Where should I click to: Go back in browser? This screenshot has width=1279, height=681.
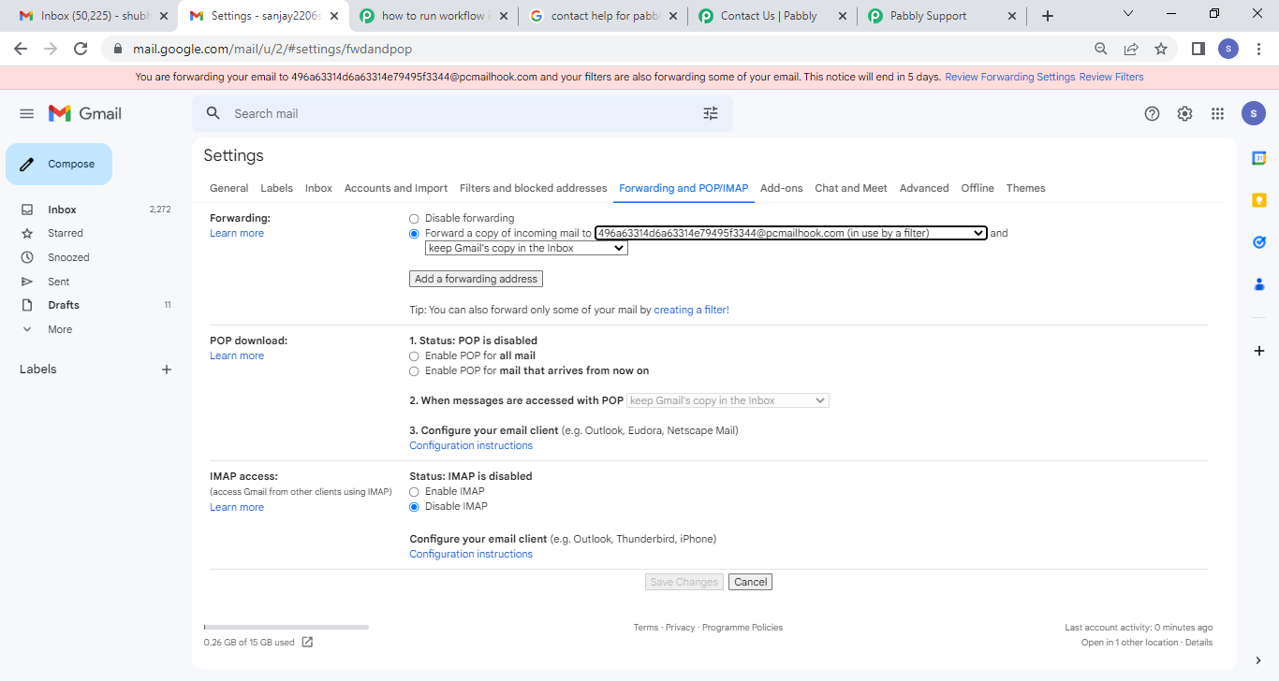tap(21, 49)
